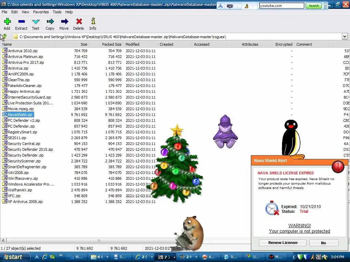Click the Internet Explorer quick launch icon
This screenshot has height=262, width=350.
[45, 257]
